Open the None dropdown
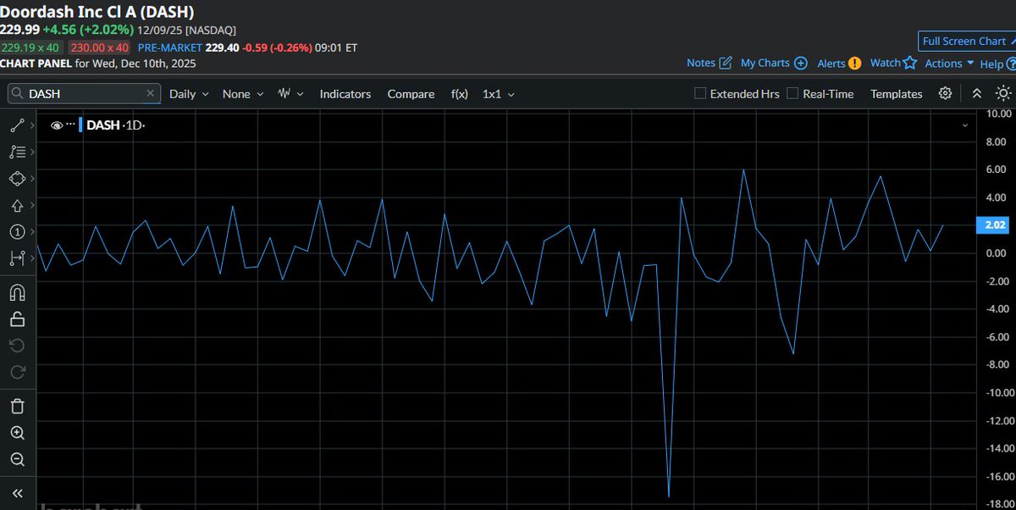 pos(243,94)
